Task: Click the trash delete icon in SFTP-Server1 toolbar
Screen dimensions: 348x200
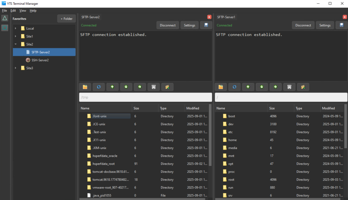Action: 289,87
